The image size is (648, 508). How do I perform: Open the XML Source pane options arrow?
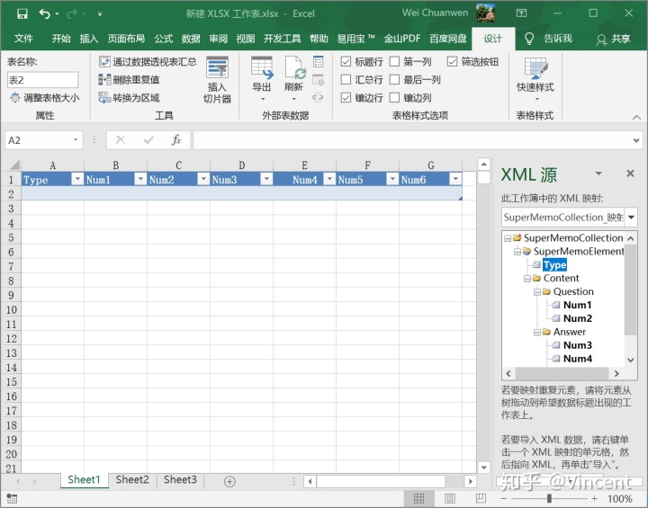(x=598, y=174)
